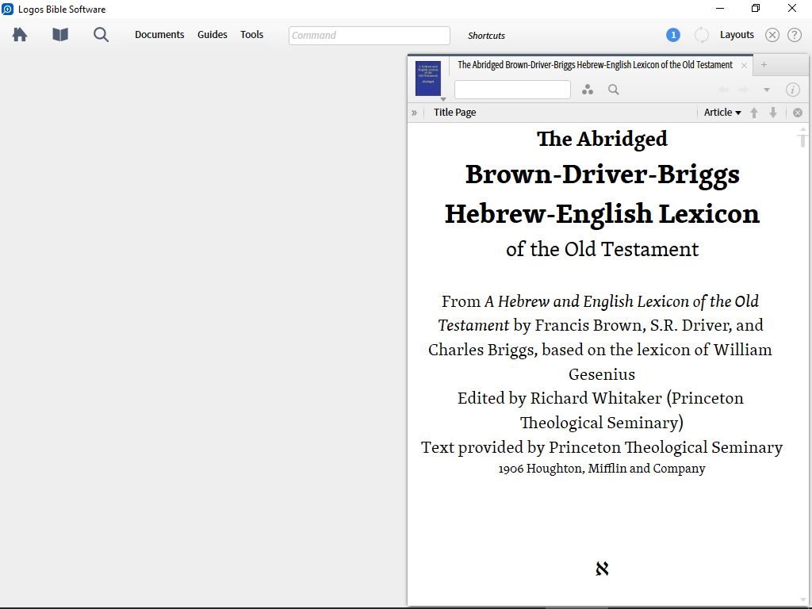
Task: Expand the navigation history dropdown arrow
Action: pos(767,90)
